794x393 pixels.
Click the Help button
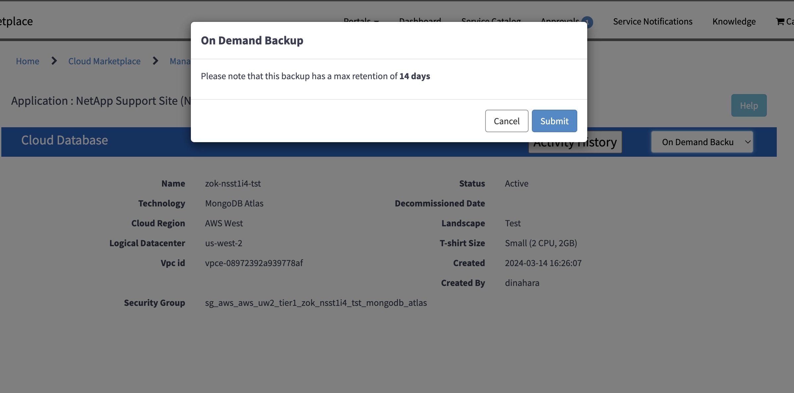749,105
